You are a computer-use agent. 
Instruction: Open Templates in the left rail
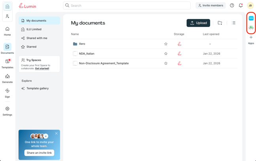tap(8, 64)
